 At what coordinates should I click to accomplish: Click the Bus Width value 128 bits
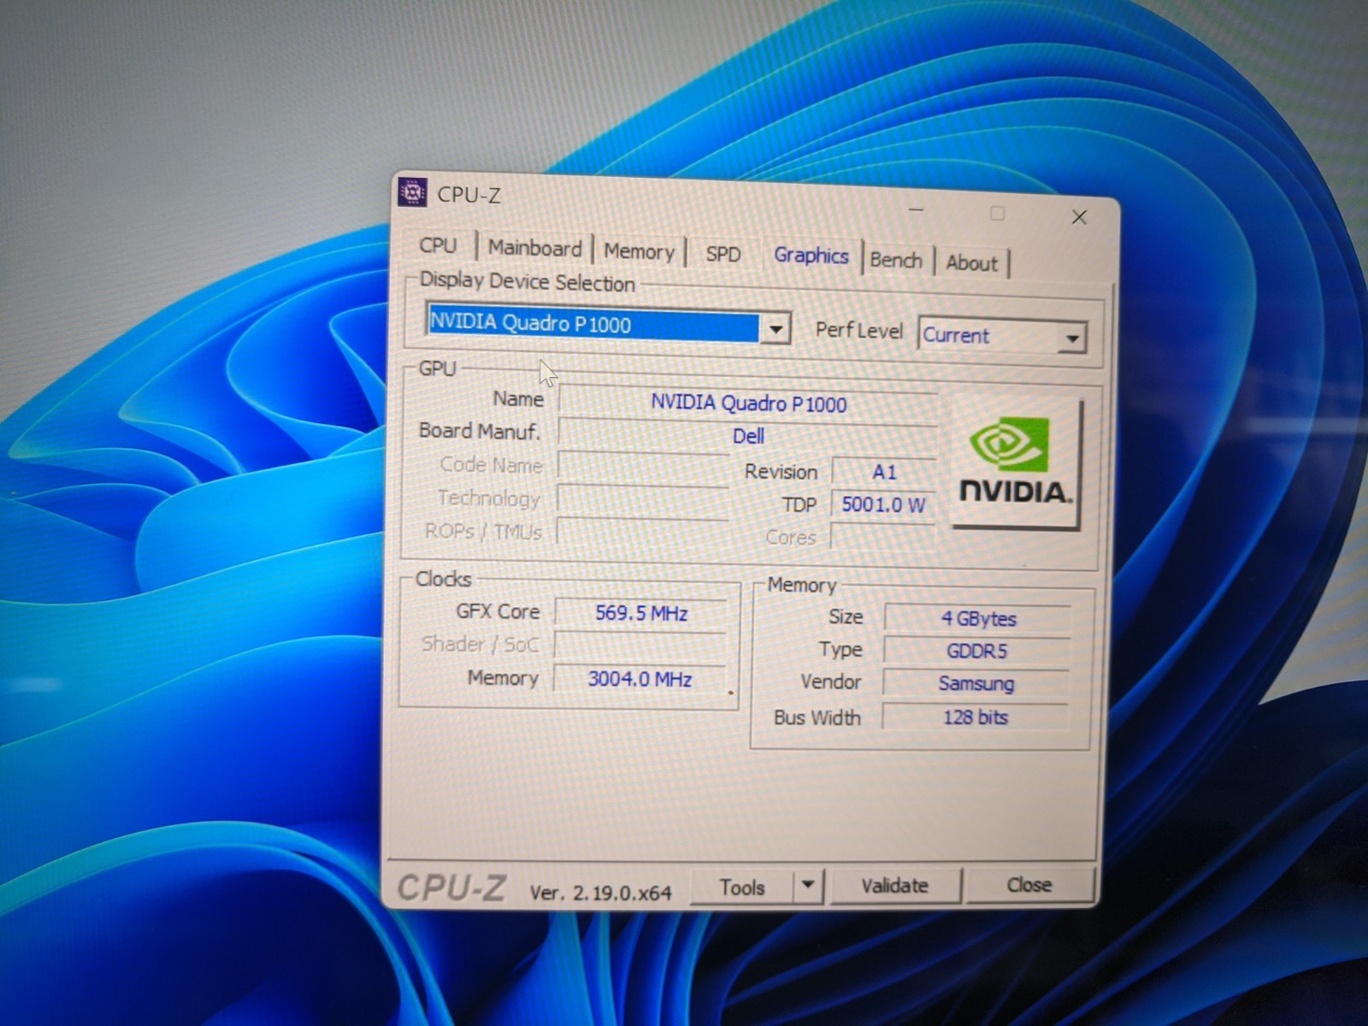point(975,717)
